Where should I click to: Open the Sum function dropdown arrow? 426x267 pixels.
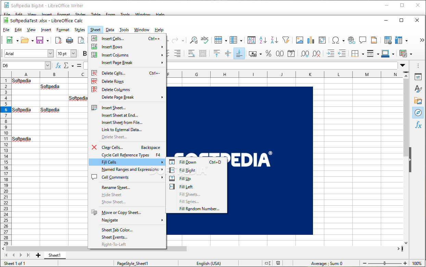click(73, 66)
